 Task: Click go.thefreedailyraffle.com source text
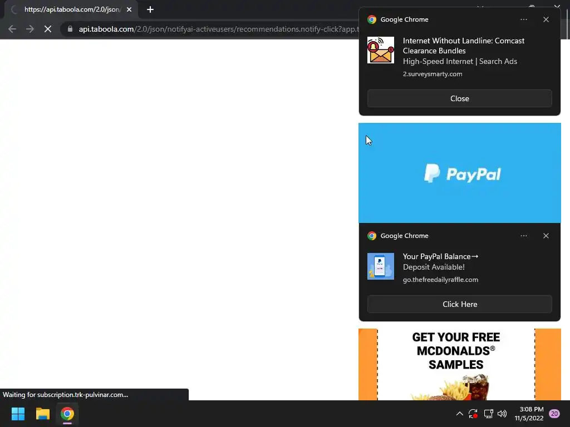(441, 280)
